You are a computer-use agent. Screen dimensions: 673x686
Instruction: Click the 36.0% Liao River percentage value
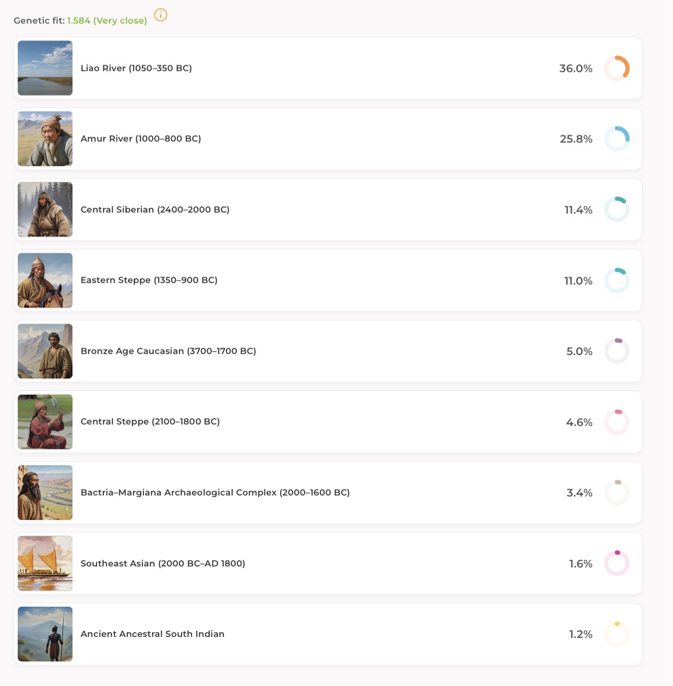click(x=576, y=68)
